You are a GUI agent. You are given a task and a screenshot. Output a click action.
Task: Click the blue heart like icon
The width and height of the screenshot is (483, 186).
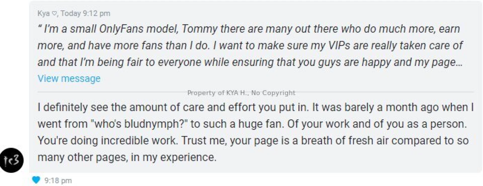pos(36,180)
